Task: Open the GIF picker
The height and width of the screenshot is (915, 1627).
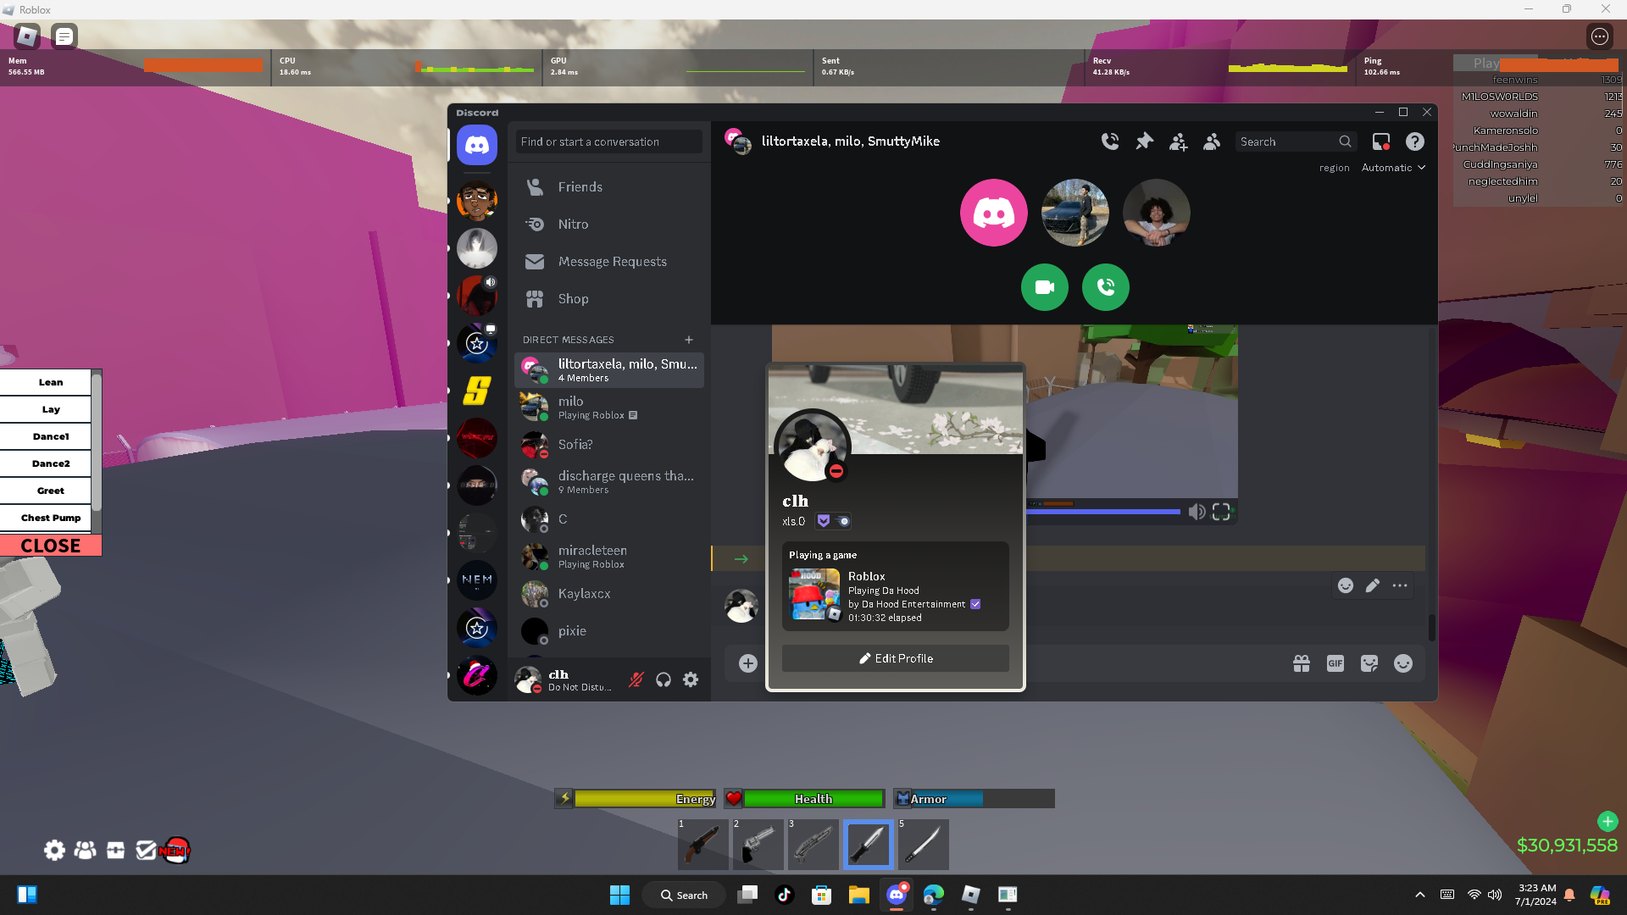Action: (x=1335, y=663)
